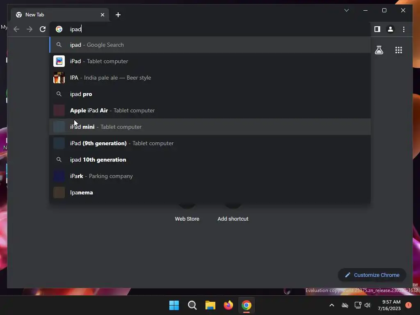Select 'ipad 10th generation' suggestion

pos(210,160)
